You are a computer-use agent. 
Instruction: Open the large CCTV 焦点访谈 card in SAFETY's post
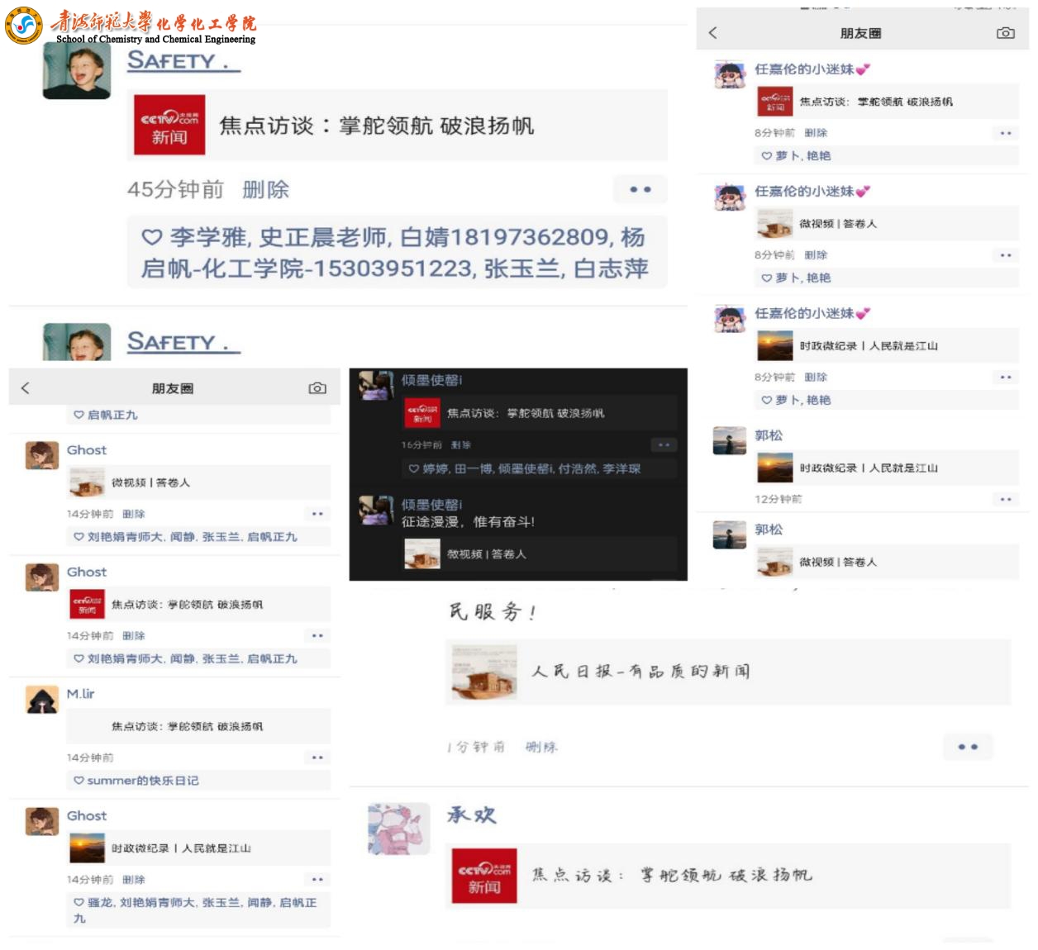tap(401, 125)
